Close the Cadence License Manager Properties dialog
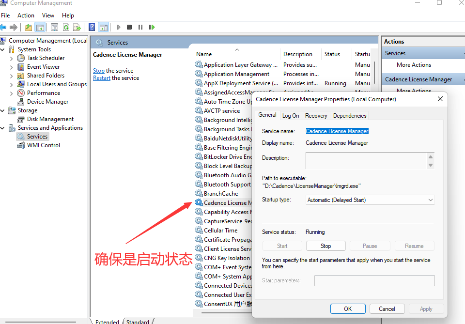The width and height of the screenshot is (465, 324). pyautogui.click(x=440, y=99)
